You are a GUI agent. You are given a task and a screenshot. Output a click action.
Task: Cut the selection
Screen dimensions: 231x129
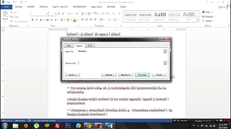(x=14, y=13)
